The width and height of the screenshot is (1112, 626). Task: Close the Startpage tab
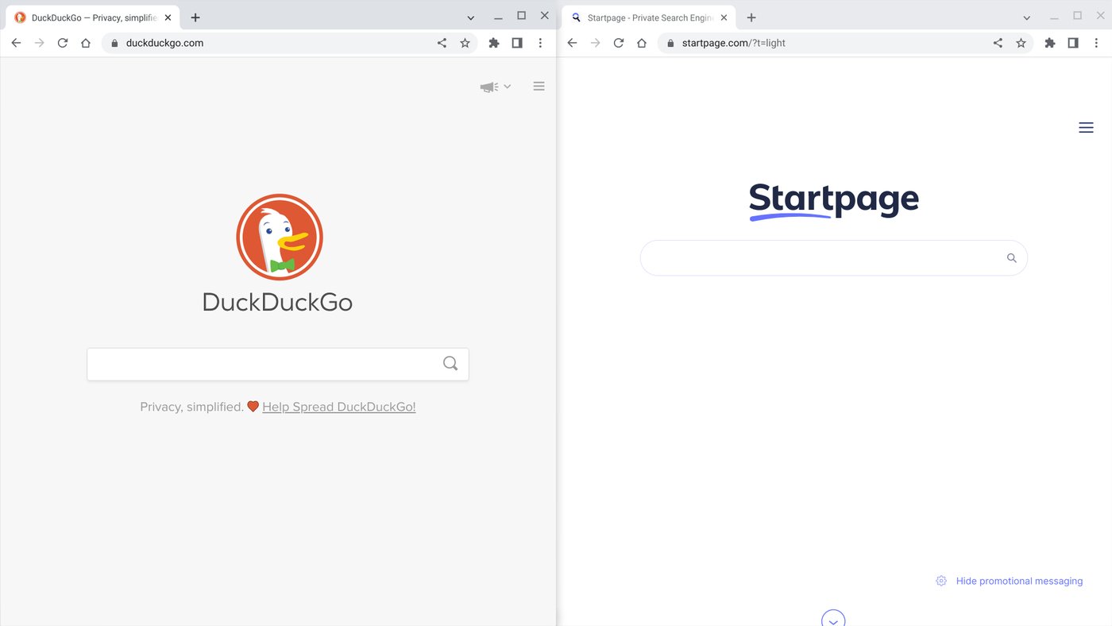724,17
